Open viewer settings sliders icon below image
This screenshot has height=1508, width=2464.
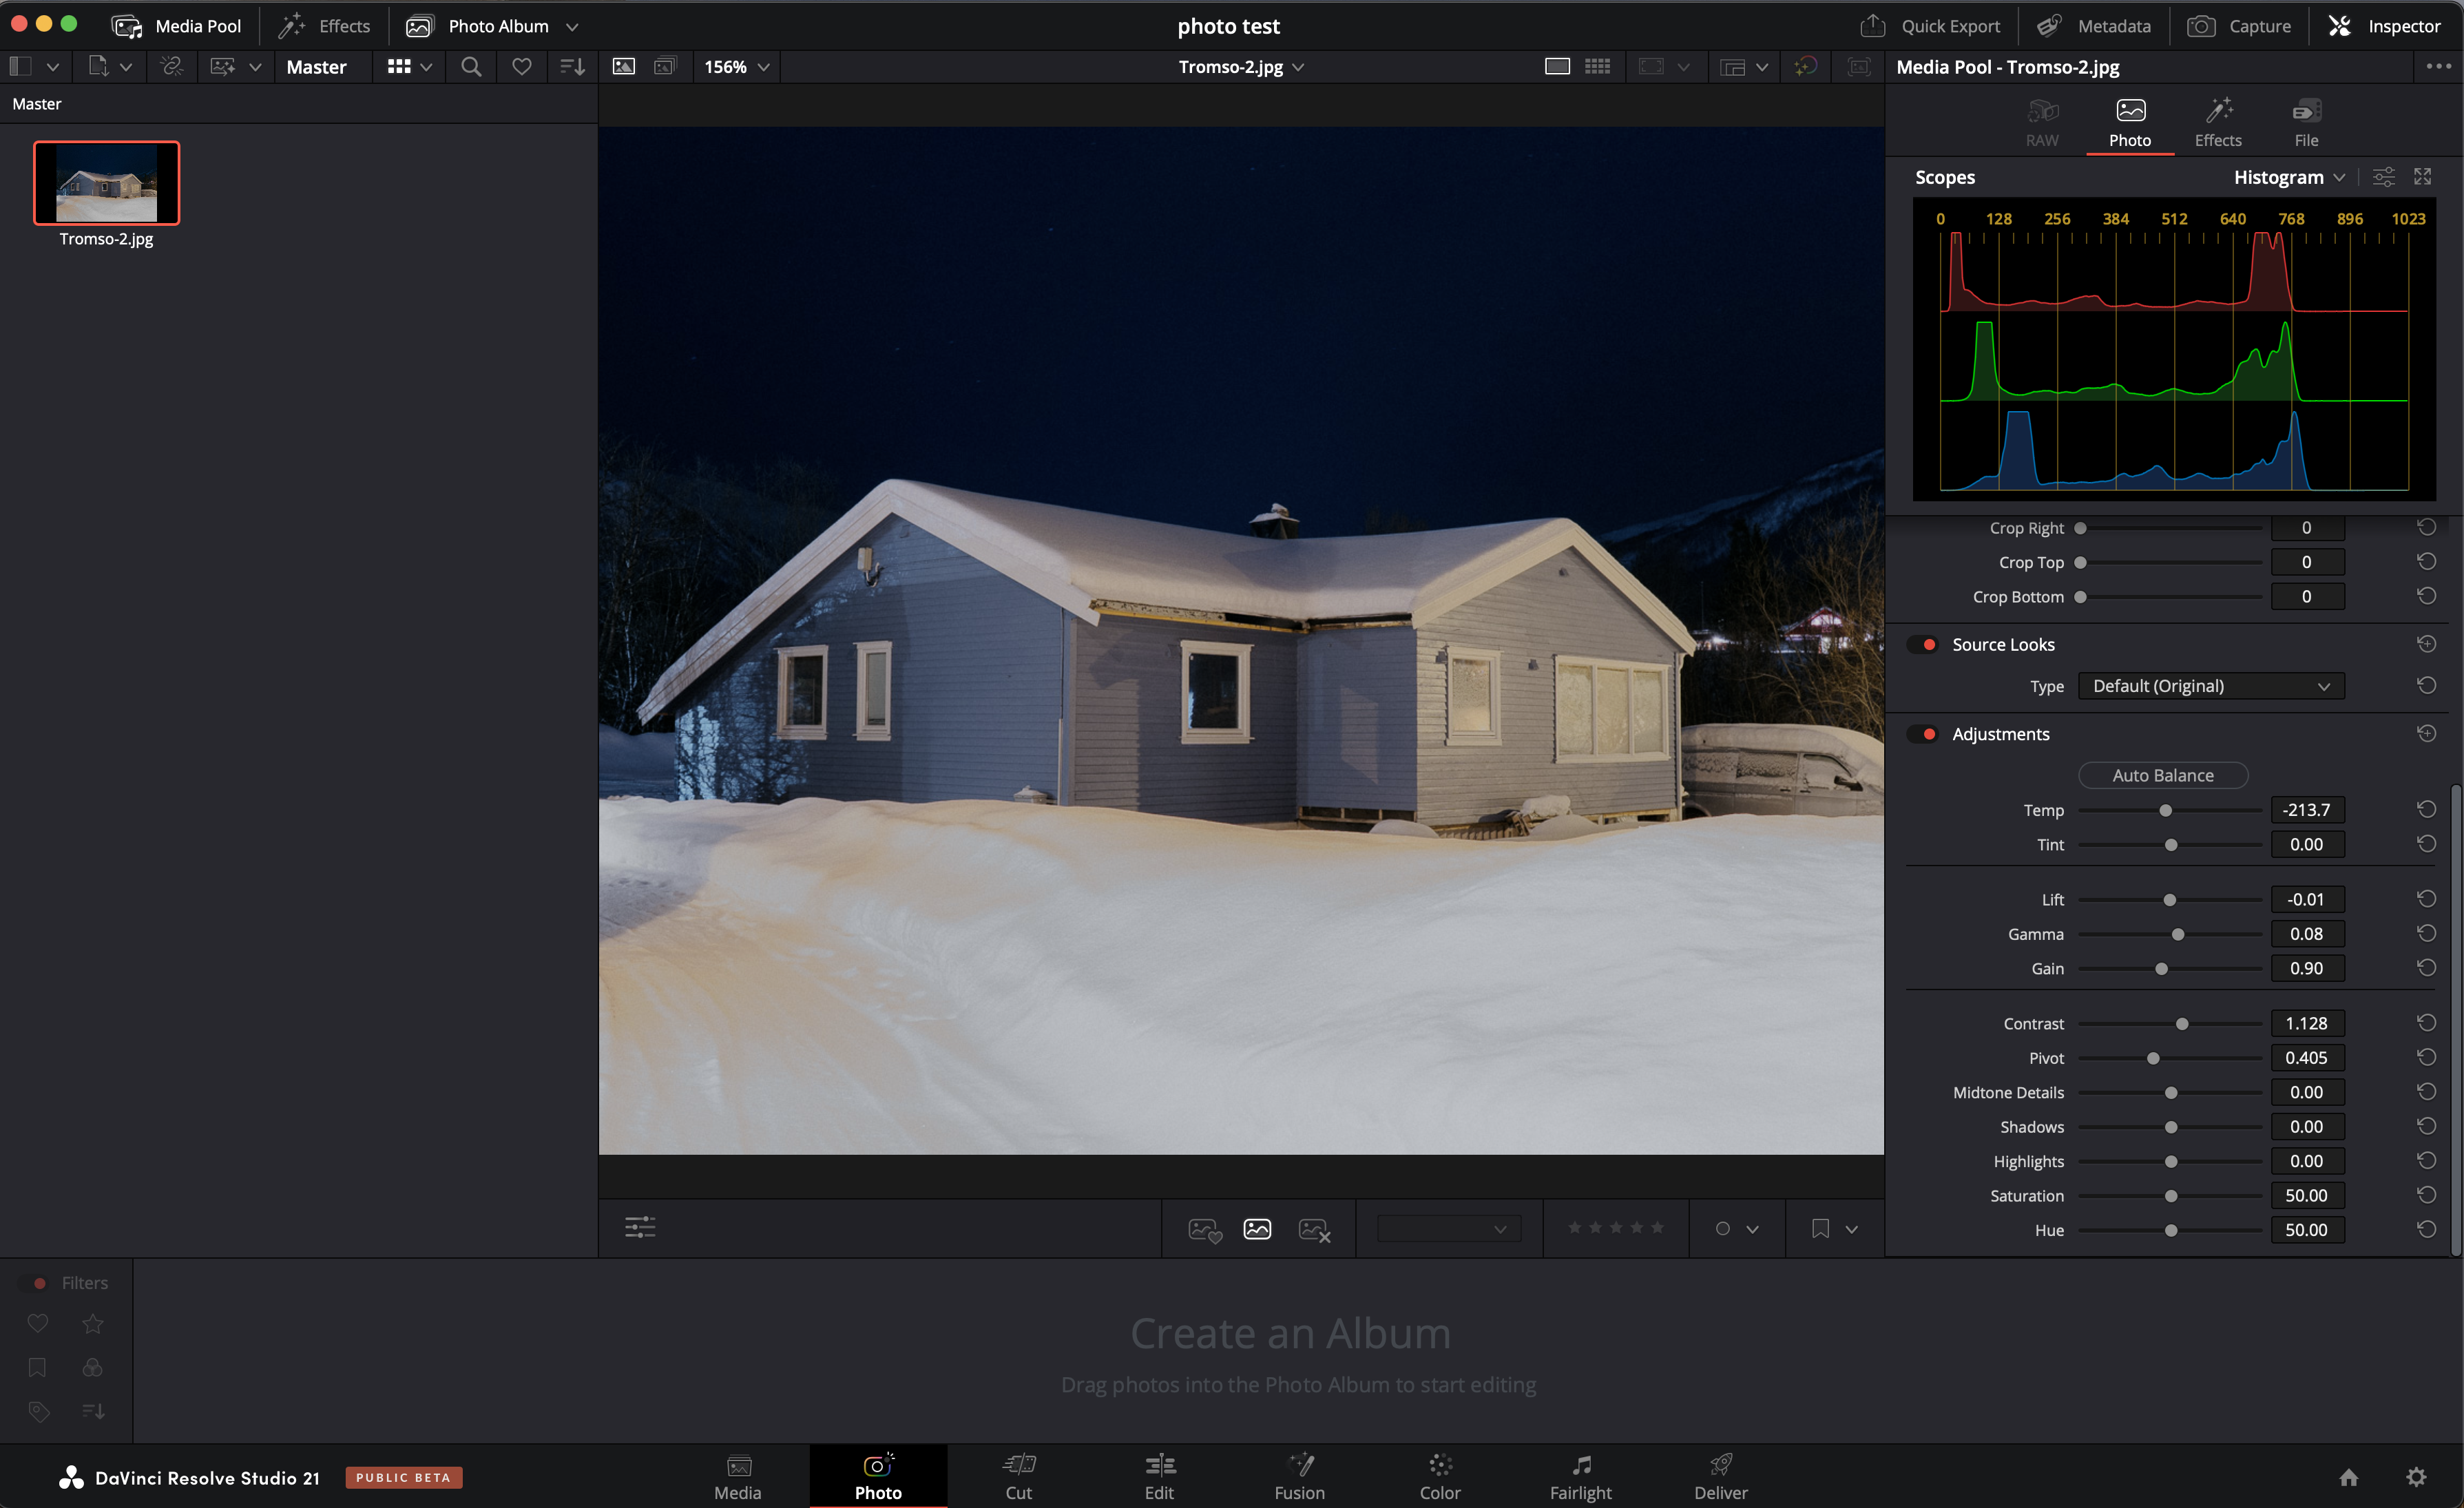point(640,1228)
